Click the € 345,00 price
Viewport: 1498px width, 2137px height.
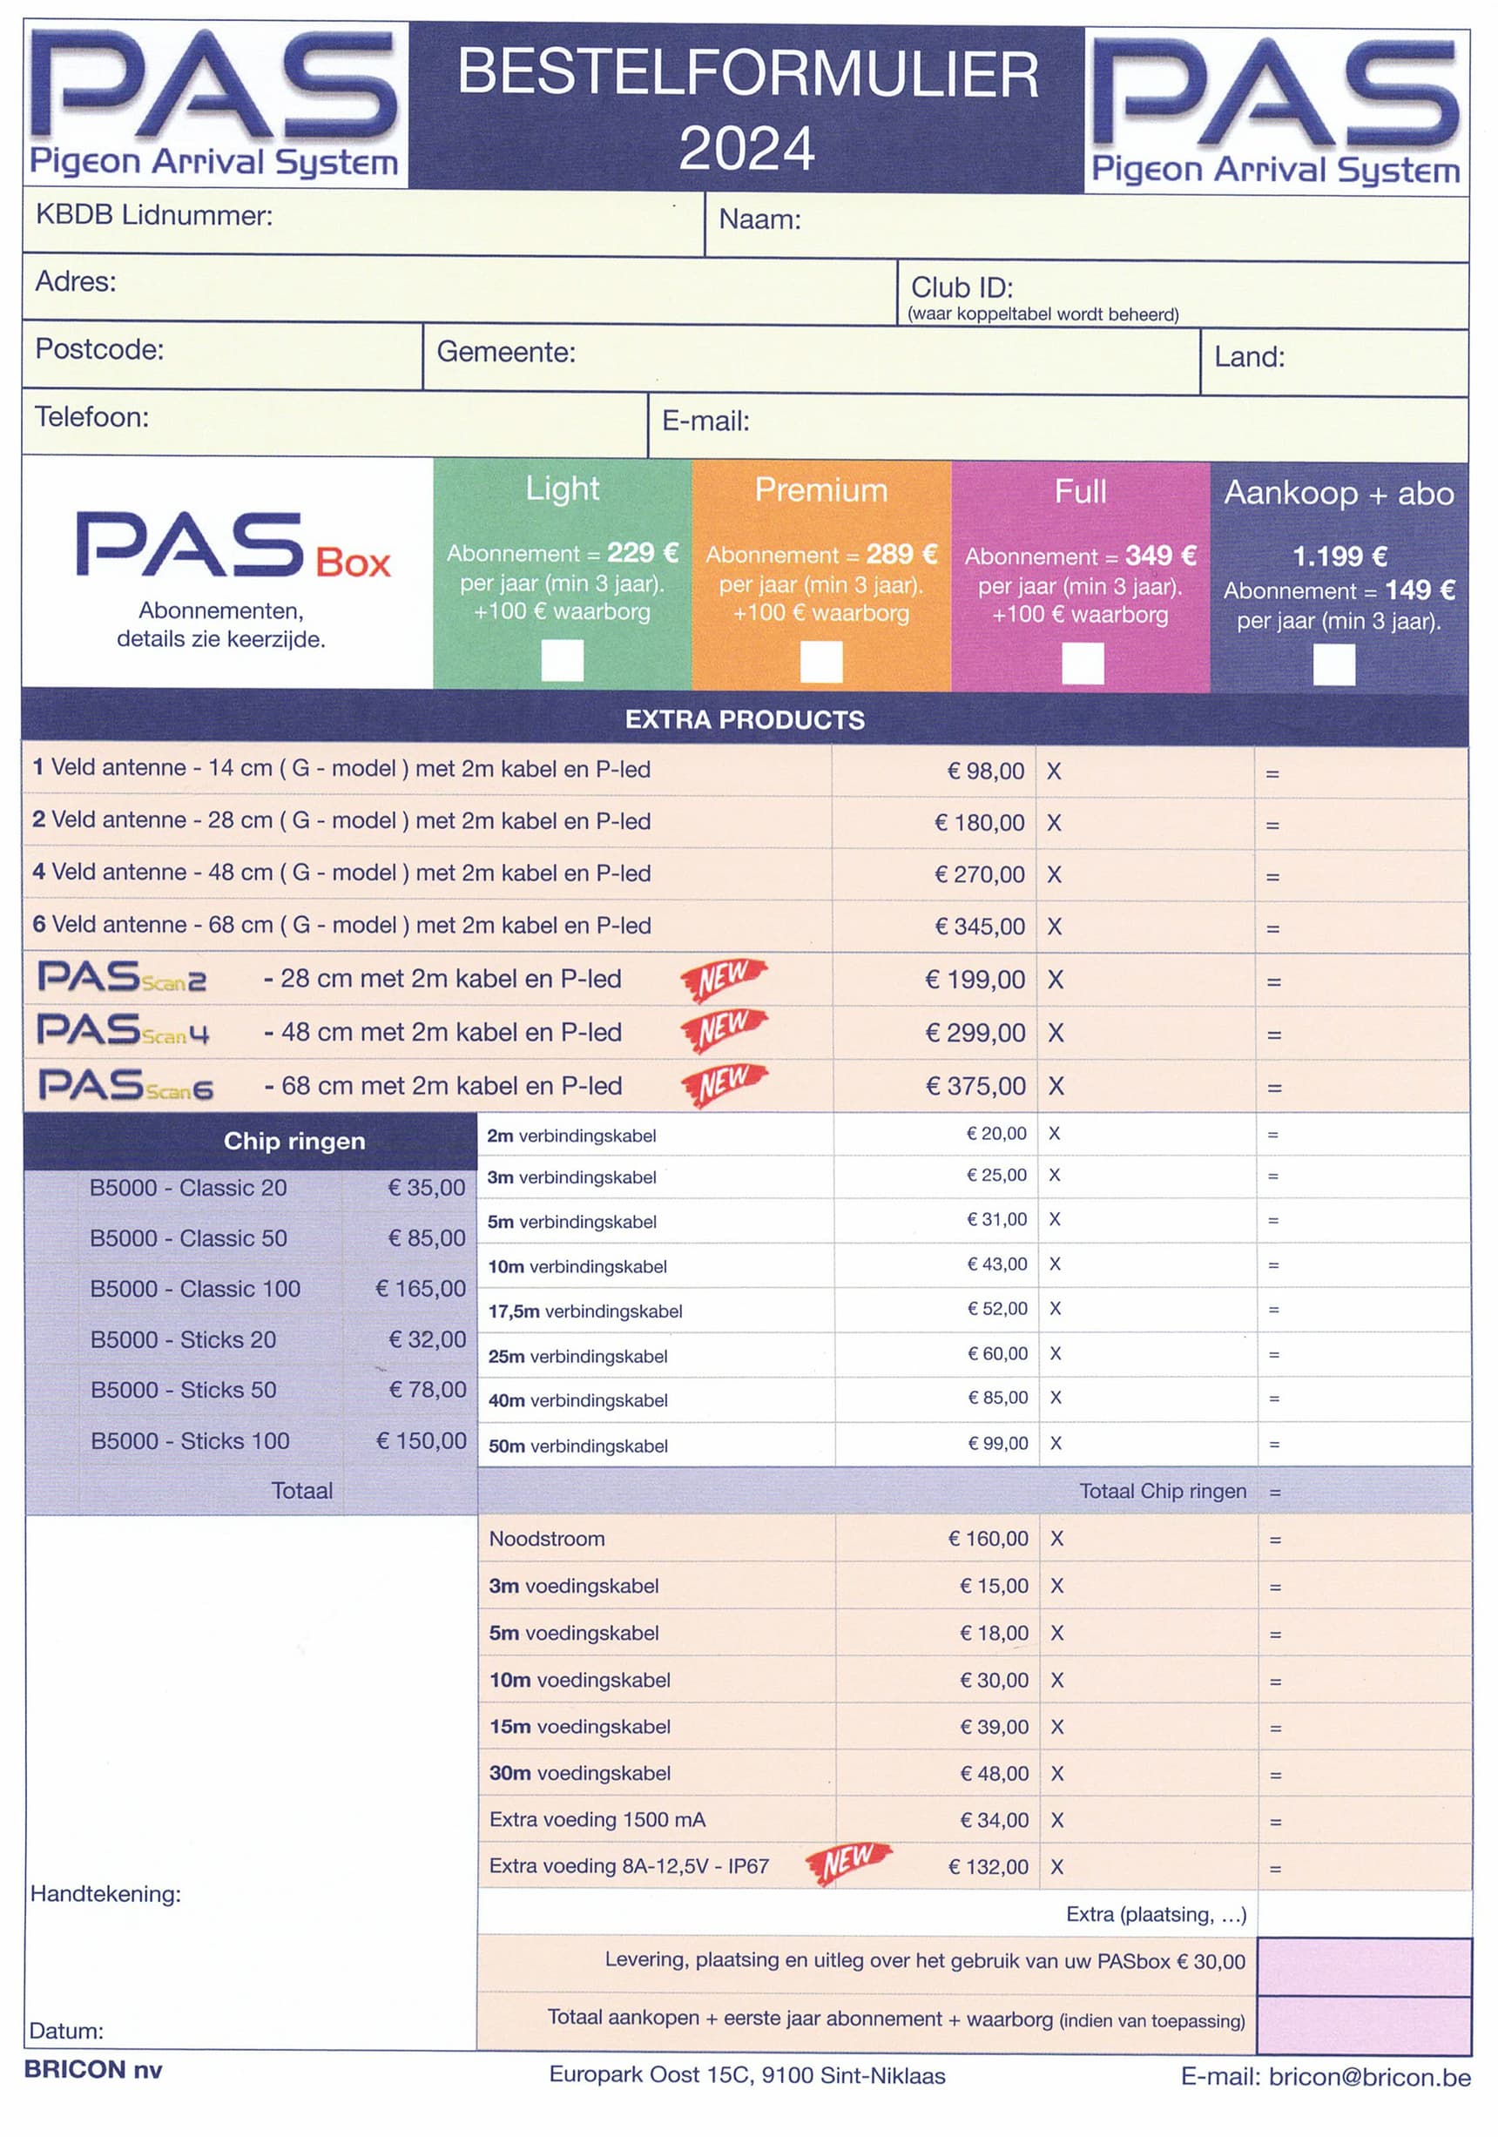980,927
